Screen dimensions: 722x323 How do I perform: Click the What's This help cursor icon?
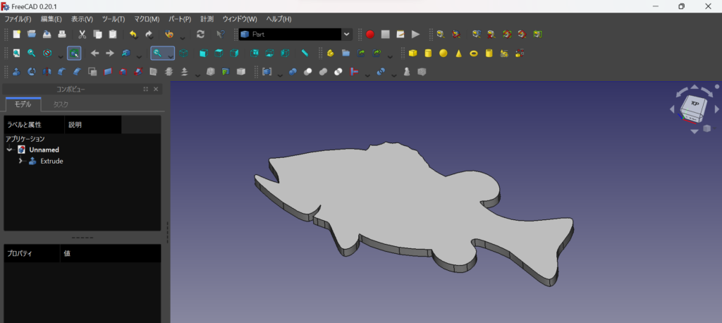pos(221,34)
